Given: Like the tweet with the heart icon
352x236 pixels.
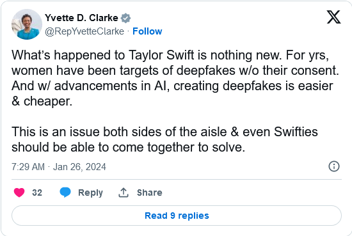Looking at the screenshot, I should pyautogui.click(x=19, y=193).
